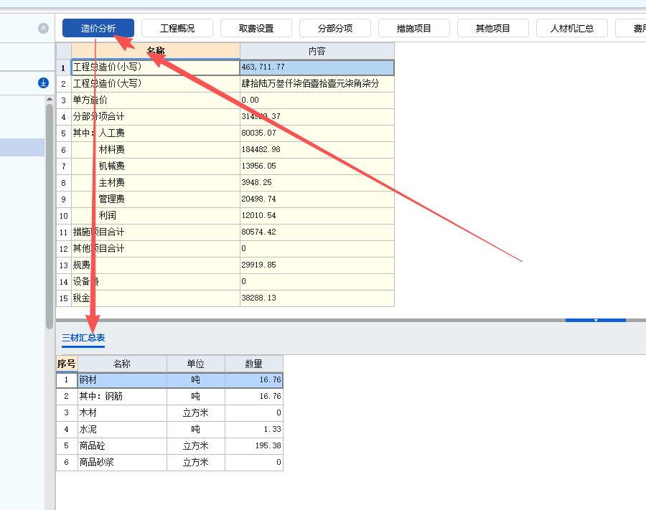Select the value 80035.07
This screenshot has height=510, width=646.
(317, 133)
